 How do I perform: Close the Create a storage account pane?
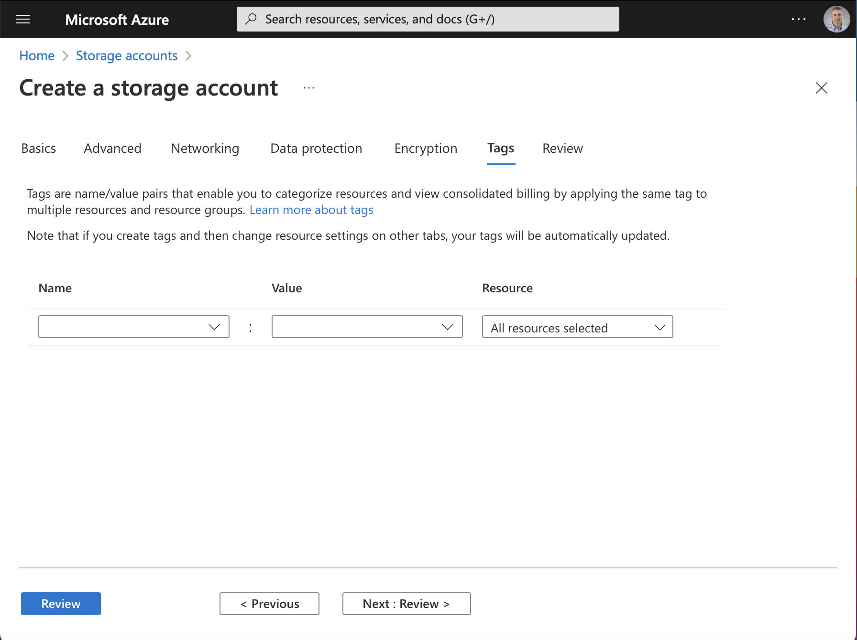tap(821, 88)
